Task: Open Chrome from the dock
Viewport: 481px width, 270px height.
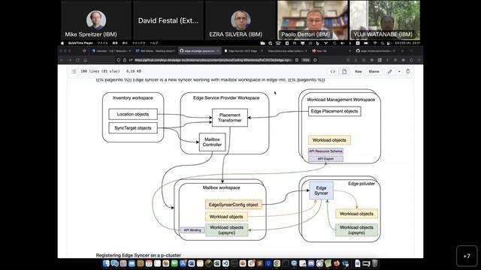Action: [277, 263]
